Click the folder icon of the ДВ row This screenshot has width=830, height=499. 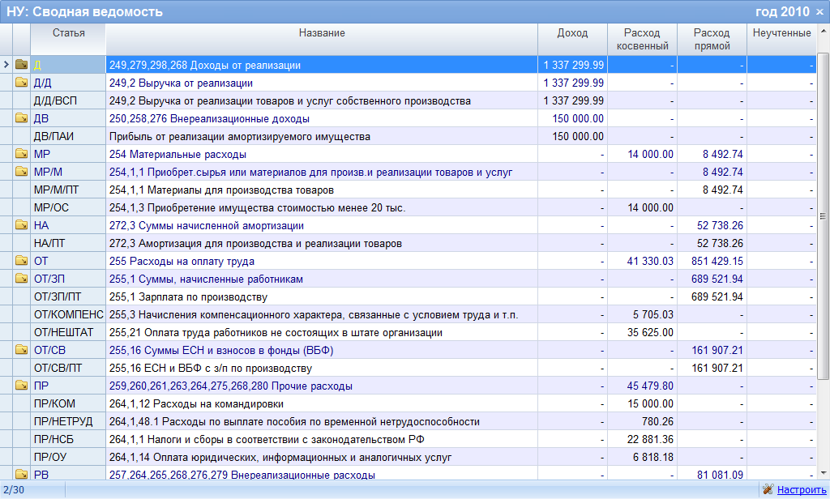coord(21,118)
